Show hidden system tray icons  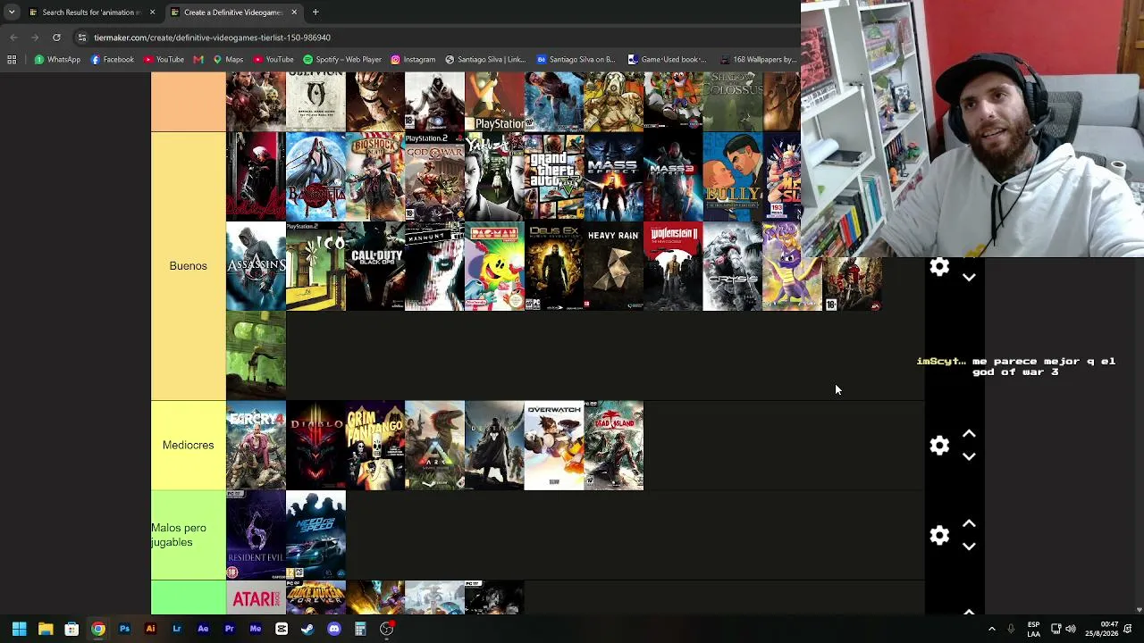click(x=991, y=629)
